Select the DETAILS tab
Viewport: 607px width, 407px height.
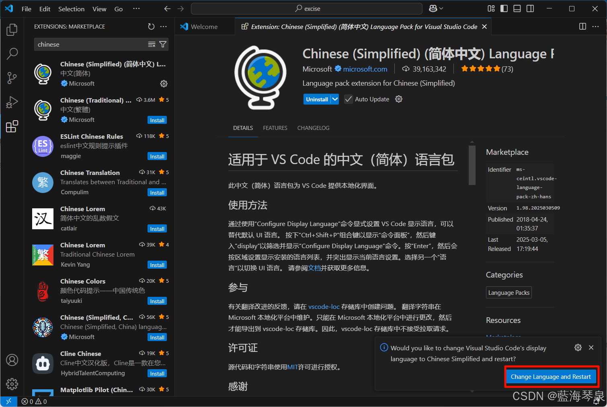243,128
